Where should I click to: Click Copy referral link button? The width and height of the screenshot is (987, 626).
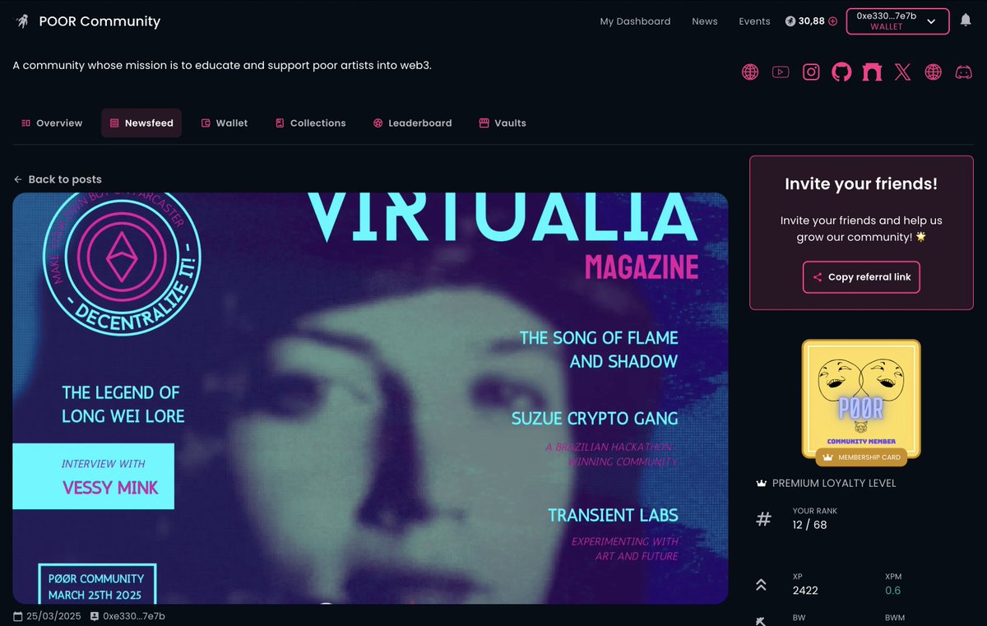tap(861, 277)
